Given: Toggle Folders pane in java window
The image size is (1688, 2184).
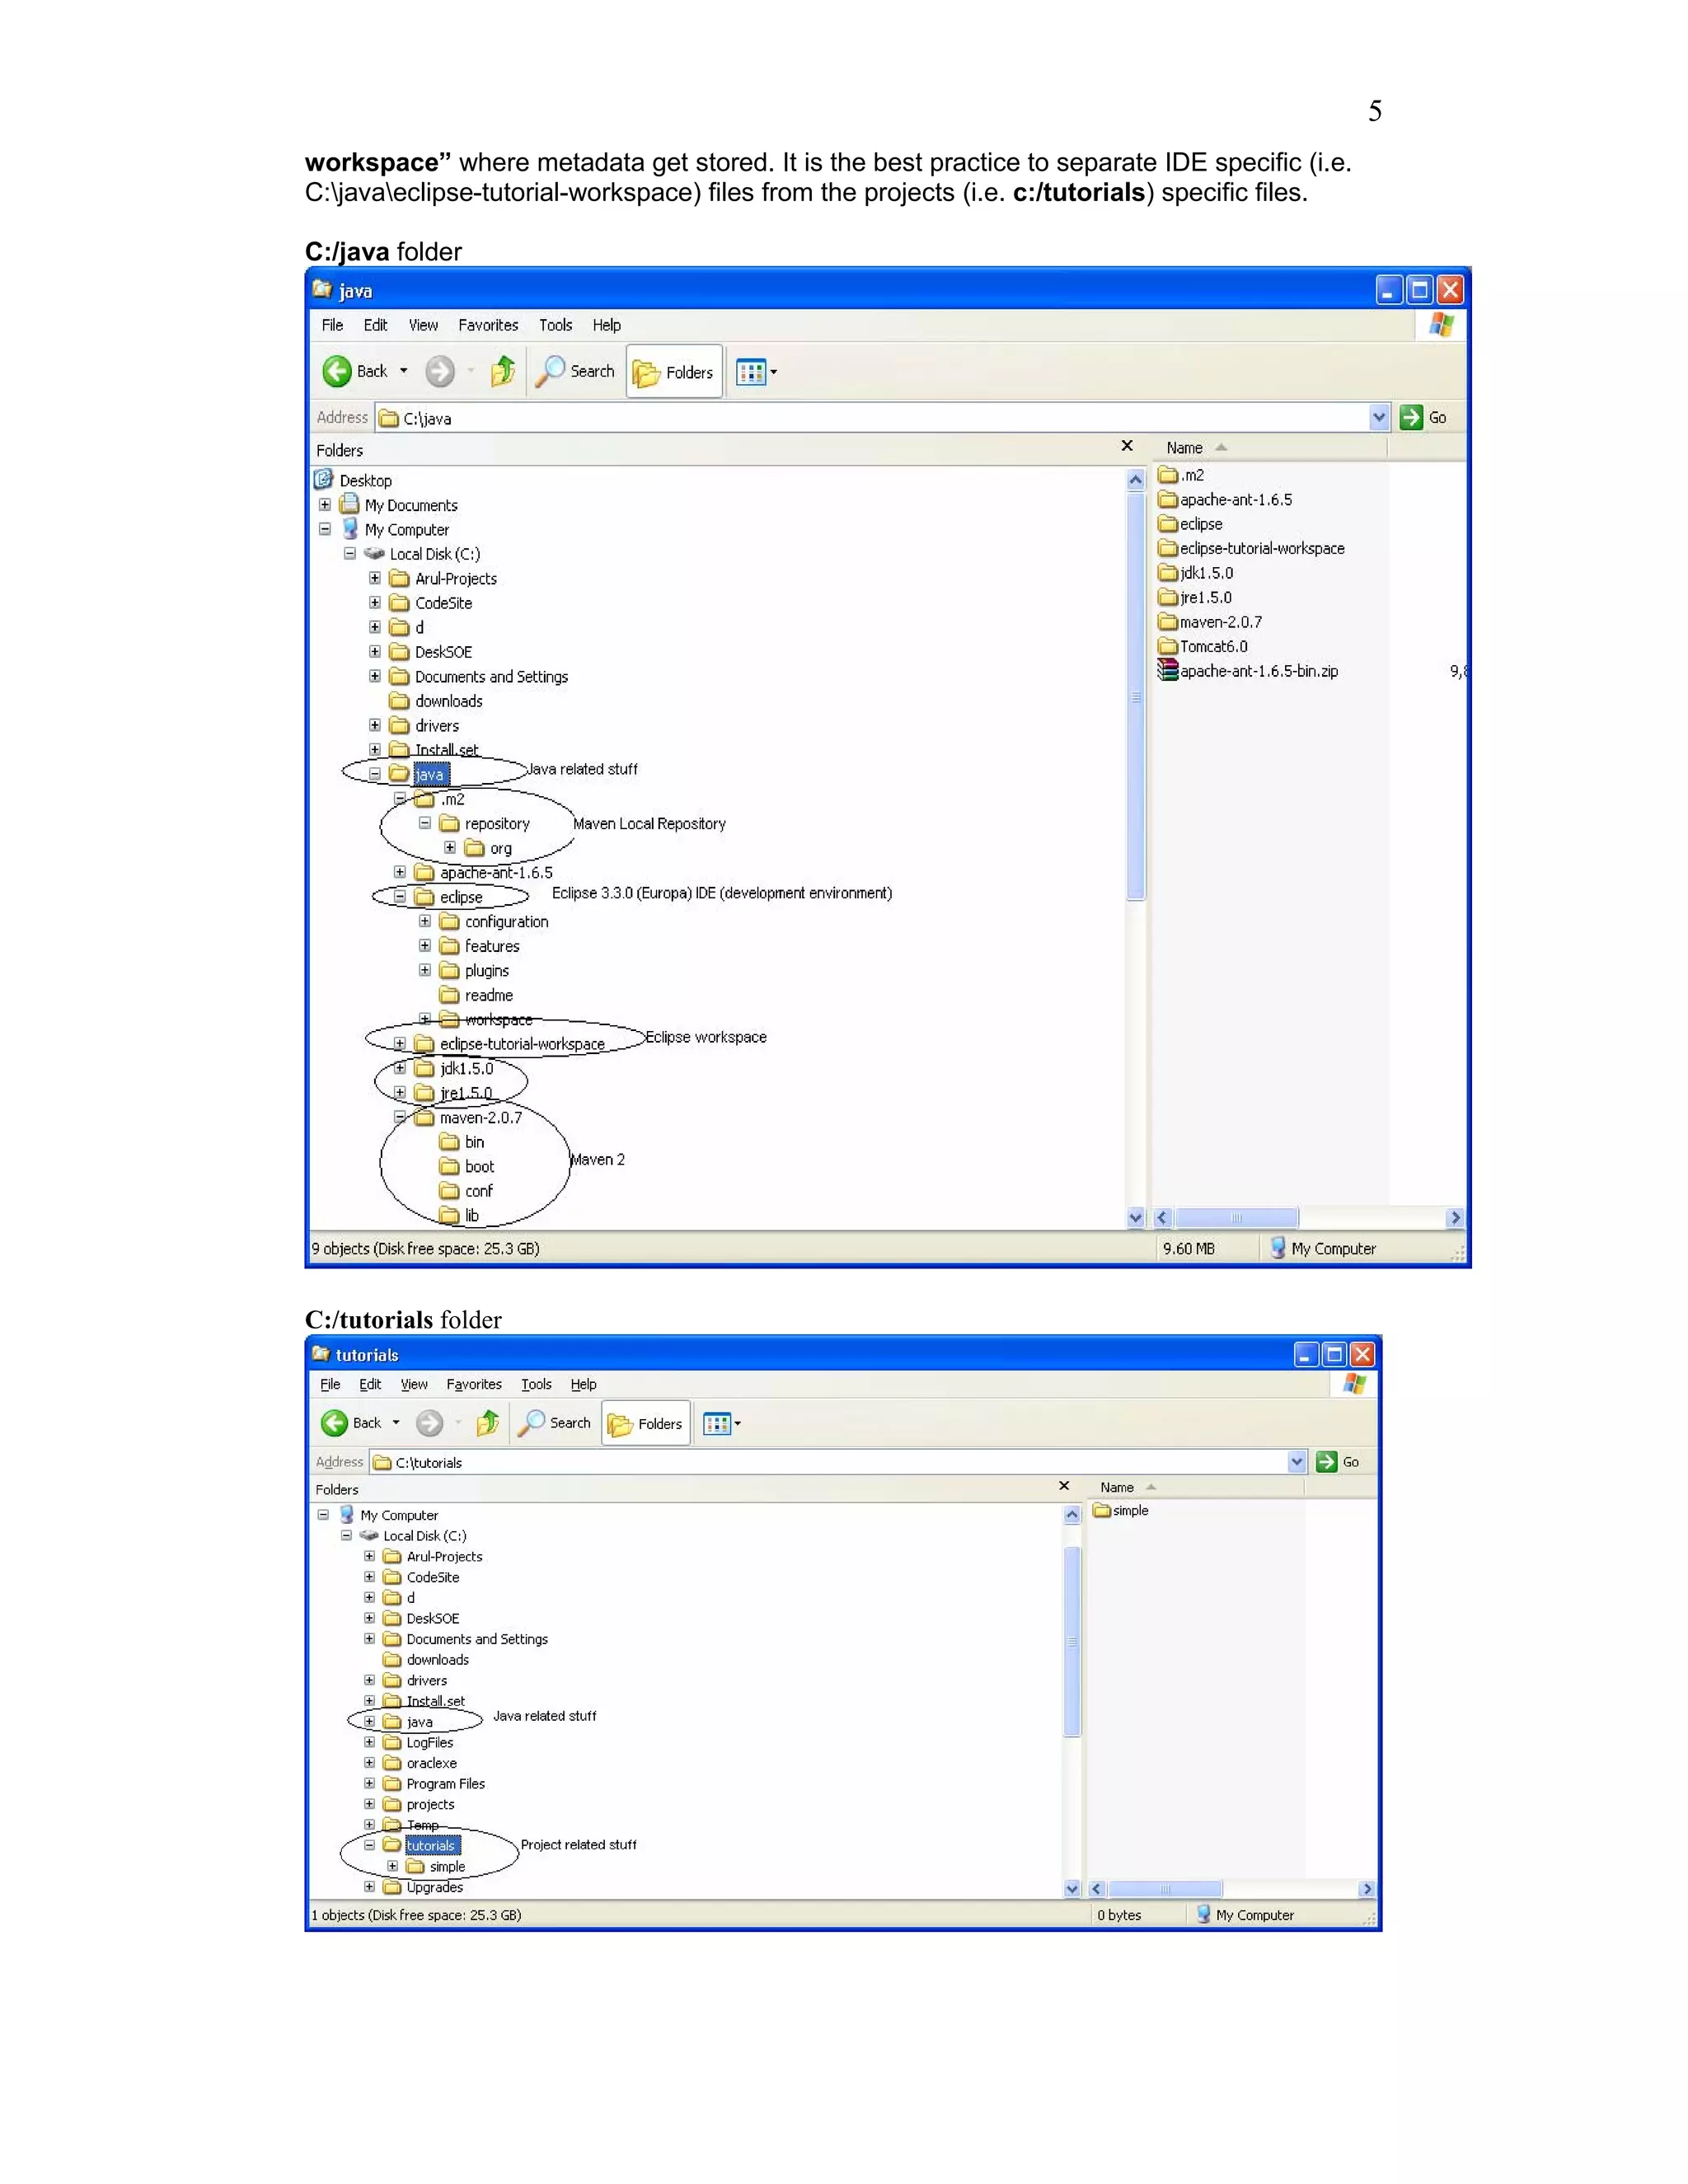Looking at the screenshot, I should (x=674, y=372).
